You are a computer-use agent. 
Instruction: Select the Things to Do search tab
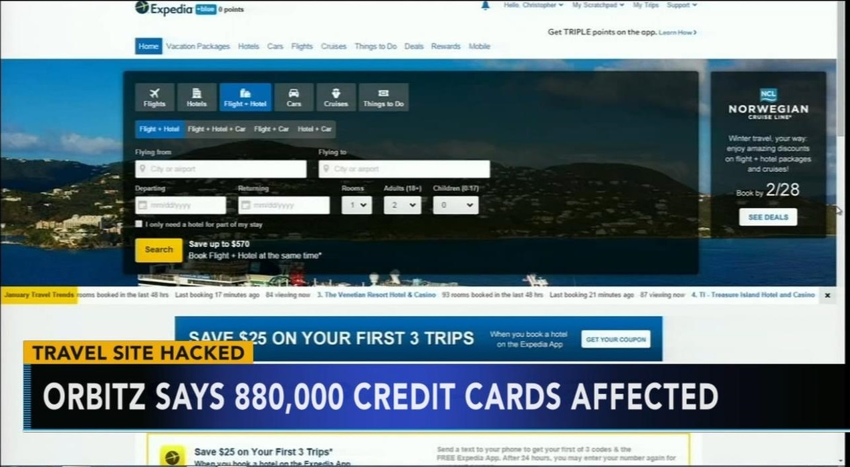coord(383,98)
